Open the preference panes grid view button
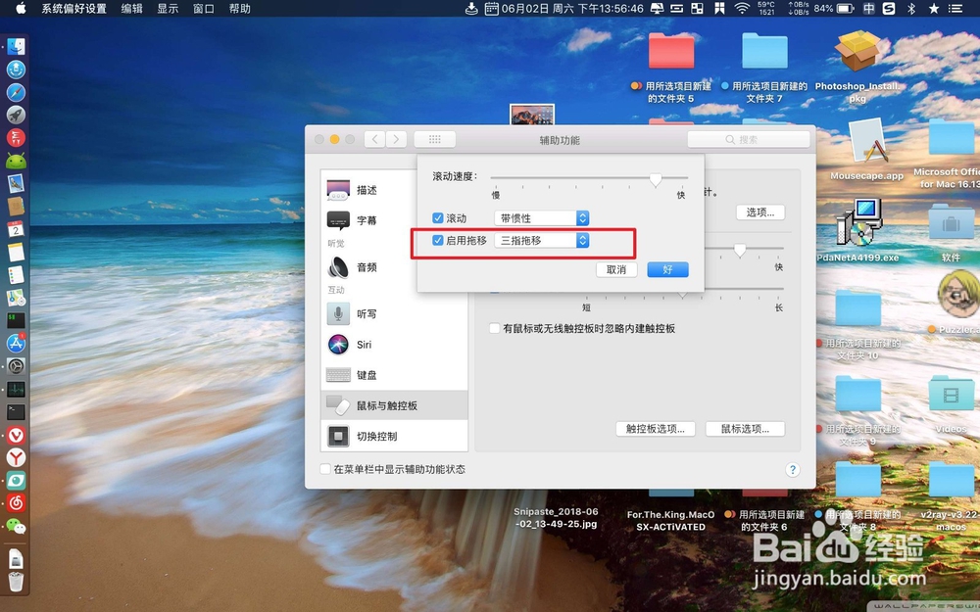The width and height of the screenshot is (980, 612). click(434, 138)
